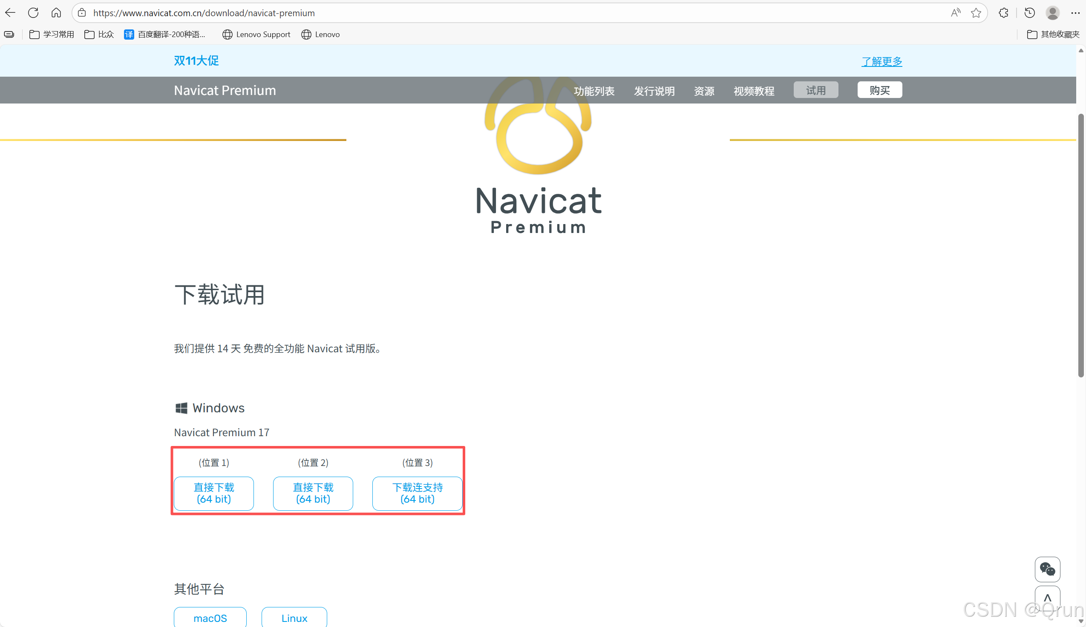Viewport: 1086px width, 627px height.
Task: Click the (位置 3) label text
Action: 417,463
